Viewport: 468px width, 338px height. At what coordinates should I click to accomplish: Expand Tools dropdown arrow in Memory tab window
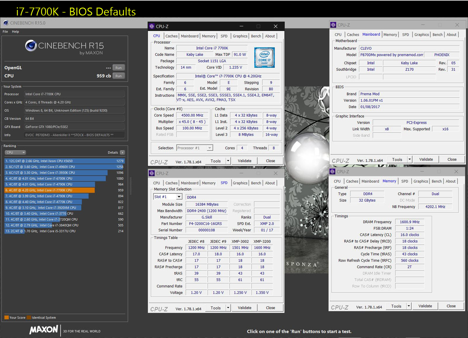pos(409,306)
